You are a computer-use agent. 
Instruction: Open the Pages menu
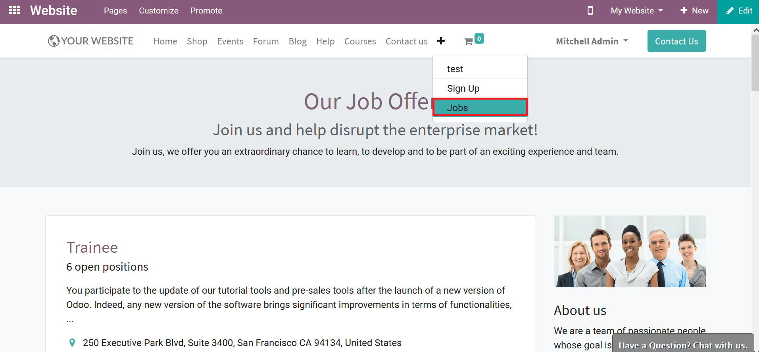[115, 11]
